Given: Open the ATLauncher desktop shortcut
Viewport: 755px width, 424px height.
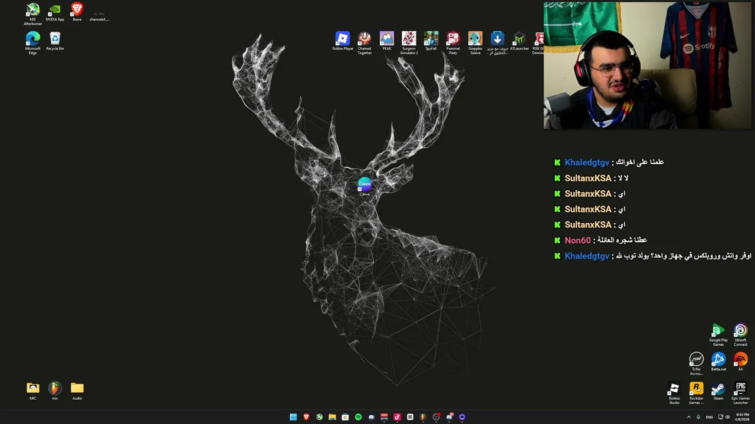Looking at the screenshot, I should pyautogui.click(x=520, y=41).
